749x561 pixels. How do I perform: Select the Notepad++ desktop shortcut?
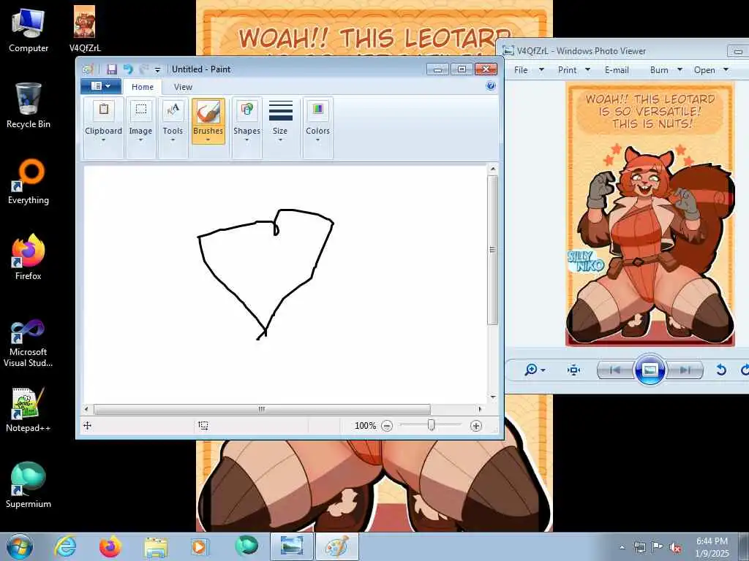click(x=29, y=410)
